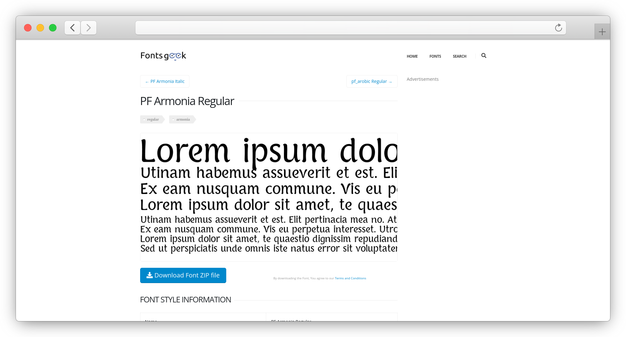The height and width of the screenshot is (337, 626).
Task: Open the SEARCH menu page
Action: point(459,56)
